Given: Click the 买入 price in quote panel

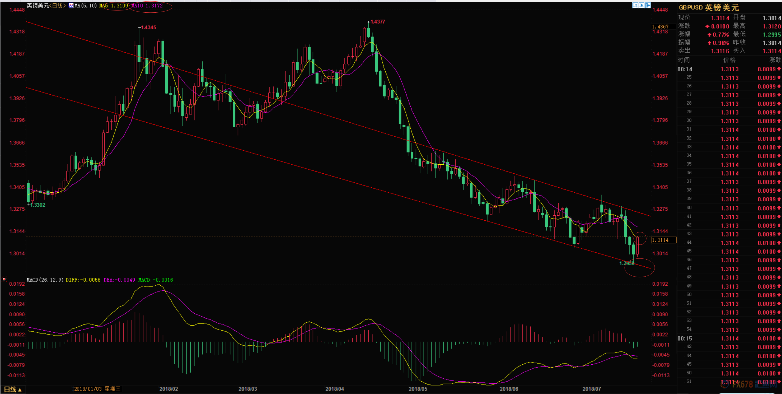Looking at the screenshot, I should 772,51.
